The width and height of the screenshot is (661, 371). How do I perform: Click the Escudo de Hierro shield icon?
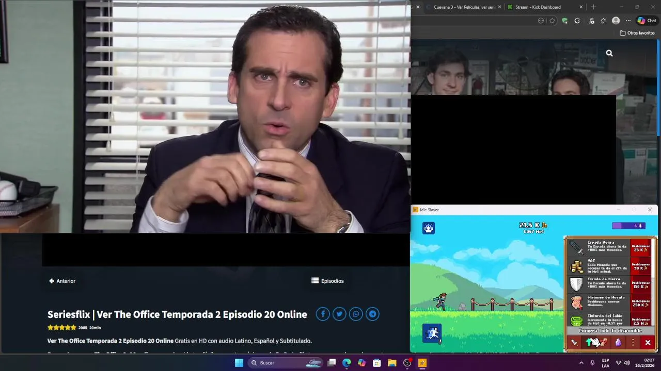[x=576, y=284]
